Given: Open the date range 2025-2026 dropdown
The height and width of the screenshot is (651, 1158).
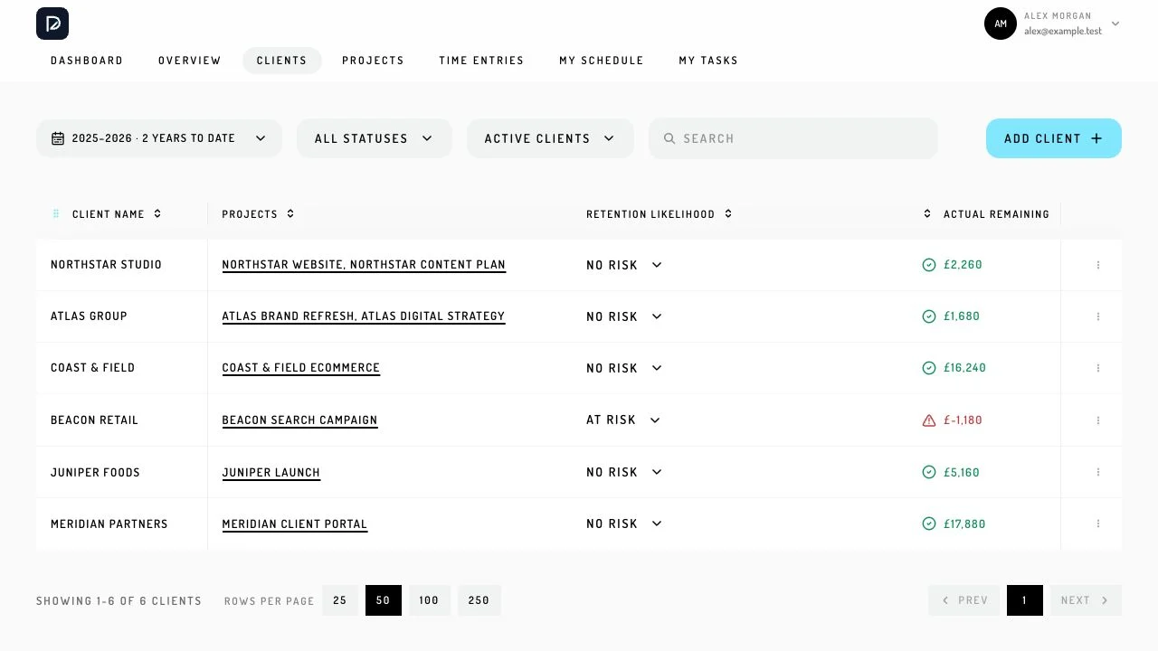Looking at the screenshot, I should coord(159,138).
